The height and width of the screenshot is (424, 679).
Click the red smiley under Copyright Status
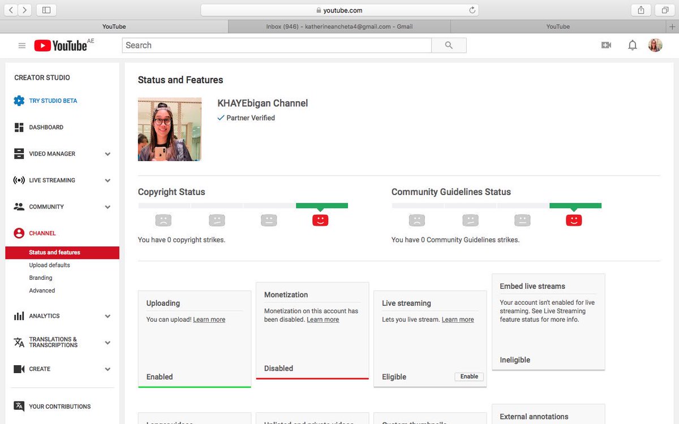(x=320, y=220)
